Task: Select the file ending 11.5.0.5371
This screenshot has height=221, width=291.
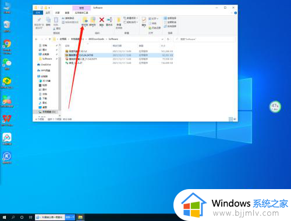Action: coord(119,59)
